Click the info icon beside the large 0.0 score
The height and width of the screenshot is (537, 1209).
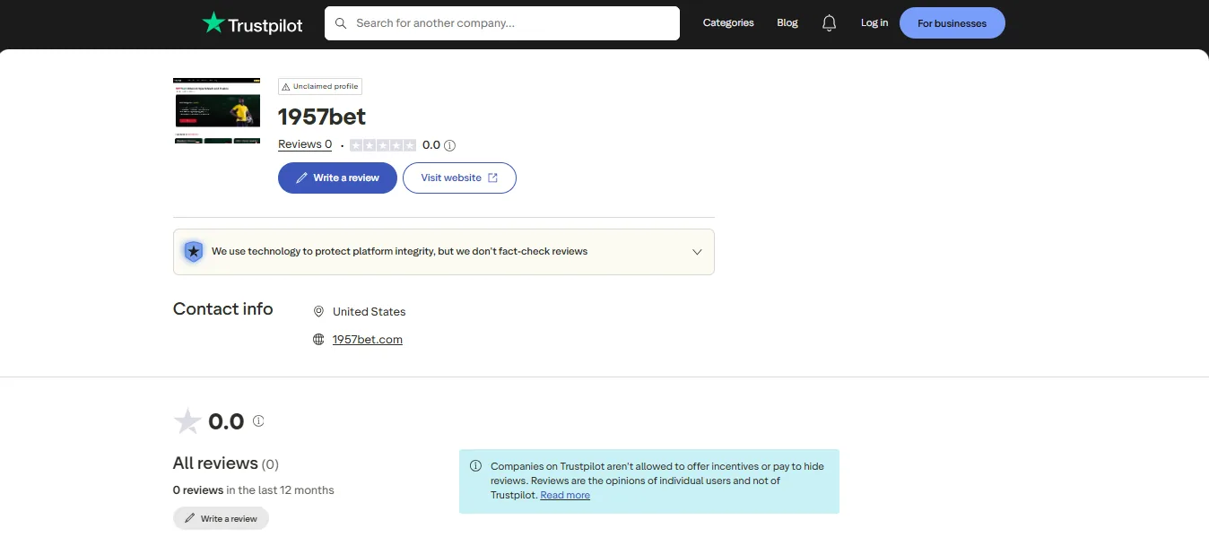pos(258,420)
